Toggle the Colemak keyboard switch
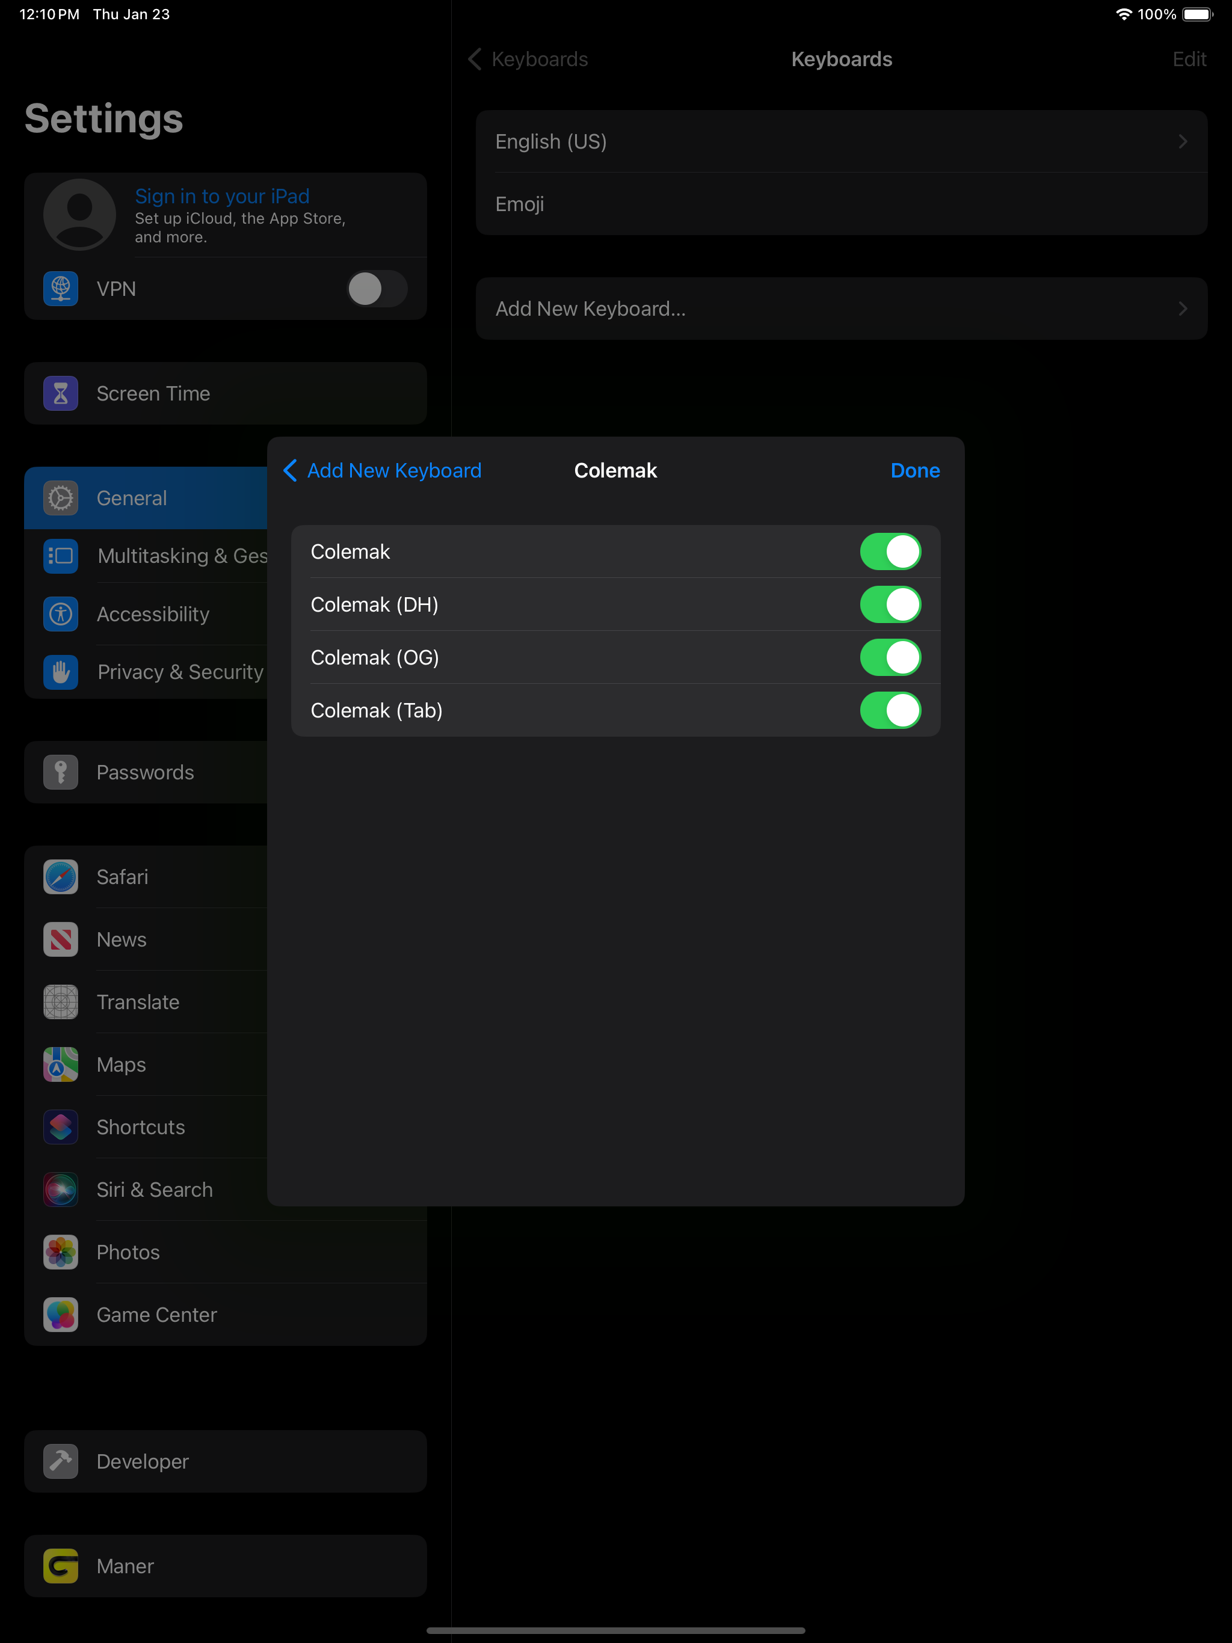 click(x=890, y=552)
